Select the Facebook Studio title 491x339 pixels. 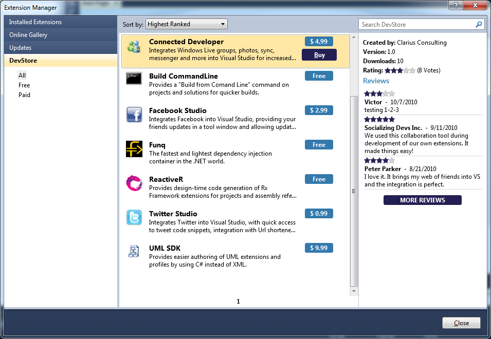tap(177, 110)
